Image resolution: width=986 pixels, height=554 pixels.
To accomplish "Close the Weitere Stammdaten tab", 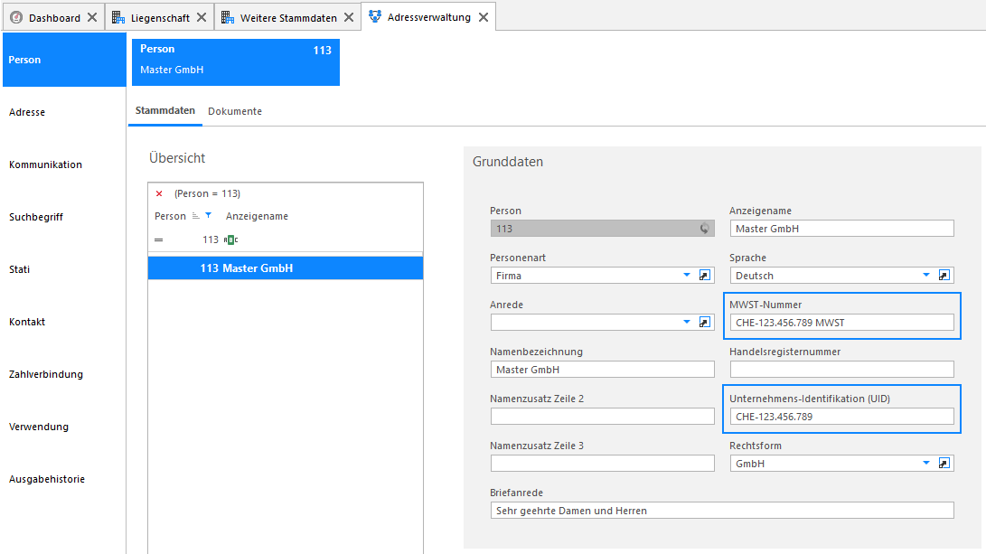I will pos(349,17).
